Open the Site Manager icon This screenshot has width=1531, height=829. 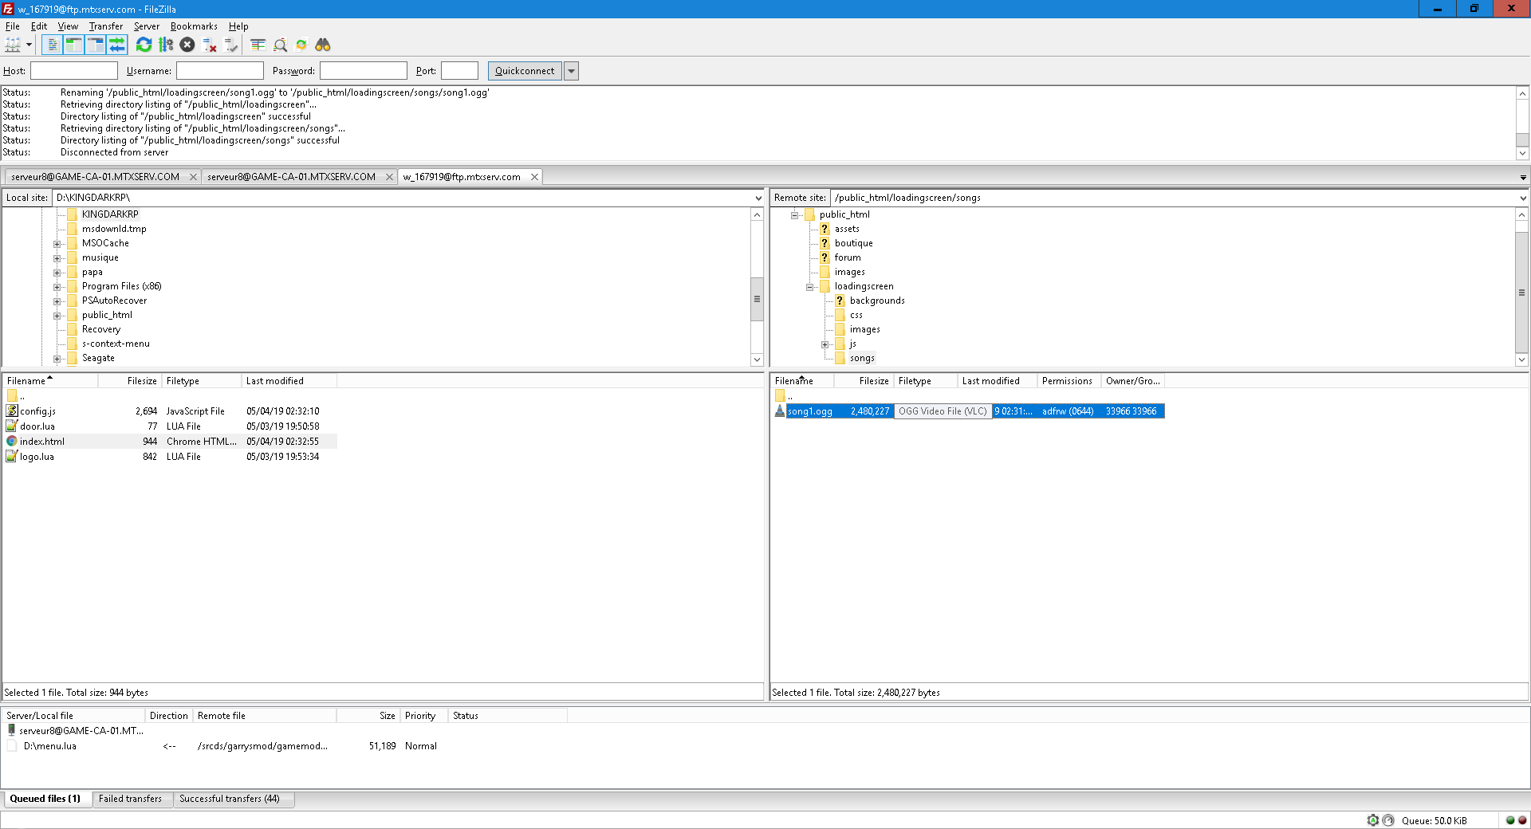[x=13, y=45]
